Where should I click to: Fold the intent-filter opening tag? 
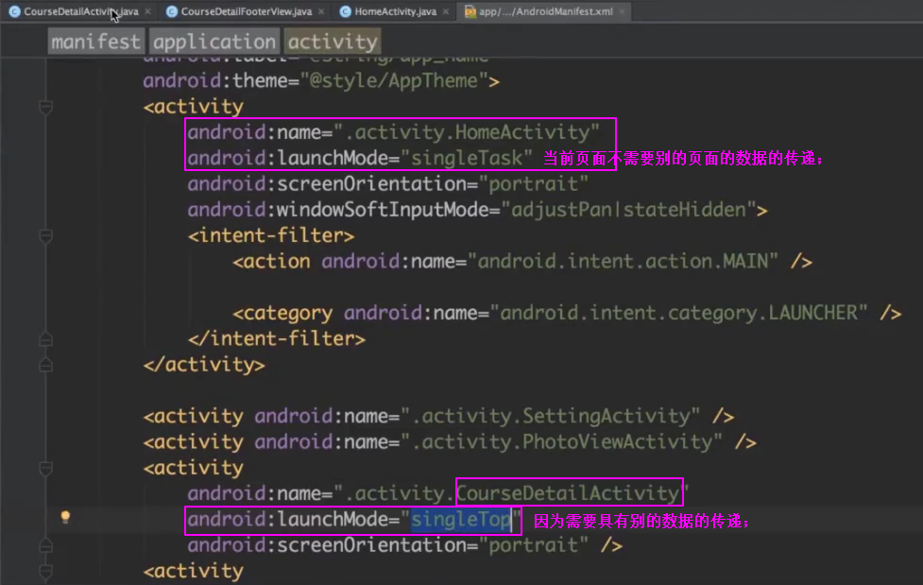coord(44,235)
